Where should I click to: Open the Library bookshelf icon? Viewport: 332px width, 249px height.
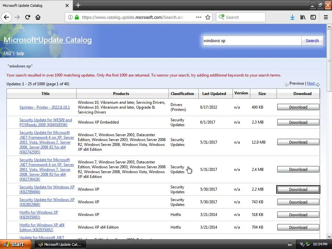tap(303, 17)
